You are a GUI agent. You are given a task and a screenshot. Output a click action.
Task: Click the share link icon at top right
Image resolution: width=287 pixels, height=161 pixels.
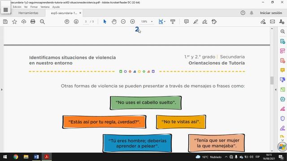[x=263, y=22]
